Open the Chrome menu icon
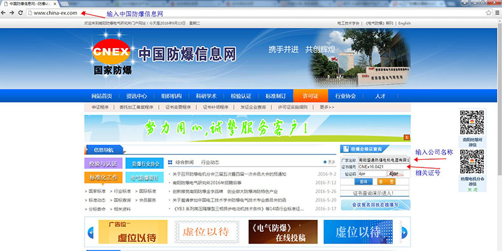 pos(498,13)
